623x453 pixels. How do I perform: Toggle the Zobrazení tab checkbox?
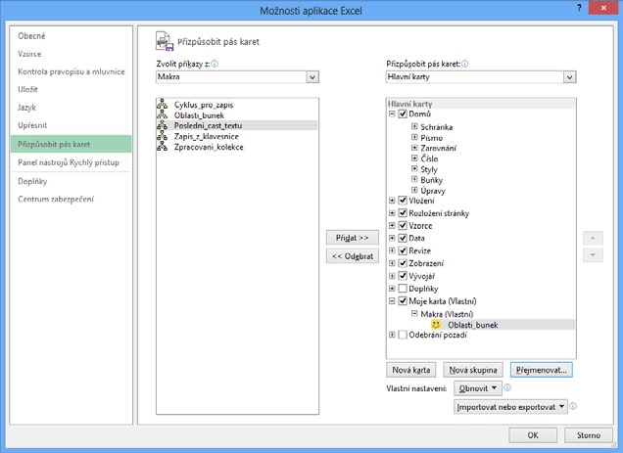(x=403, y=263)
